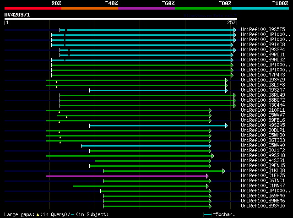
Task: Click the UniRef100_A9S2A5 label
Action: click(x=263, y=125)
